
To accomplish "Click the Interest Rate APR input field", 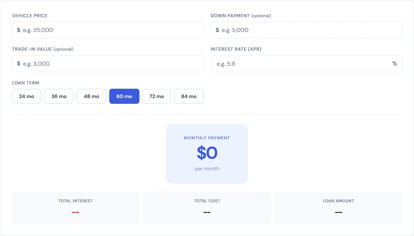I will (x=306, y=64).
